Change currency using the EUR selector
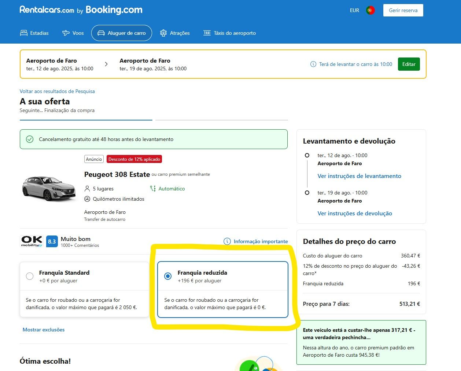 [354, 10]
